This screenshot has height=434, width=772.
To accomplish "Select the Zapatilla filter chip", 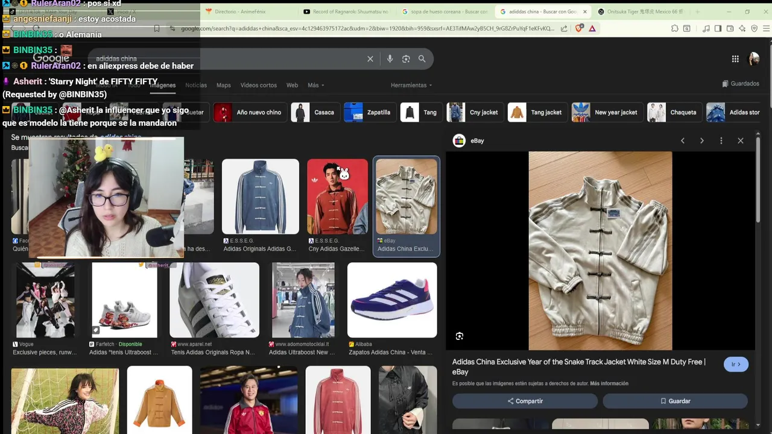I will coord(369,112).
